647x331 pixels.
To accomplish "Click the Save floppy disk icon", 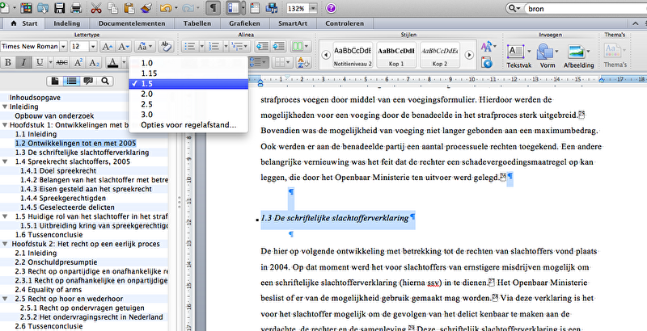I will pyautogui.click(x=57, y=8).
